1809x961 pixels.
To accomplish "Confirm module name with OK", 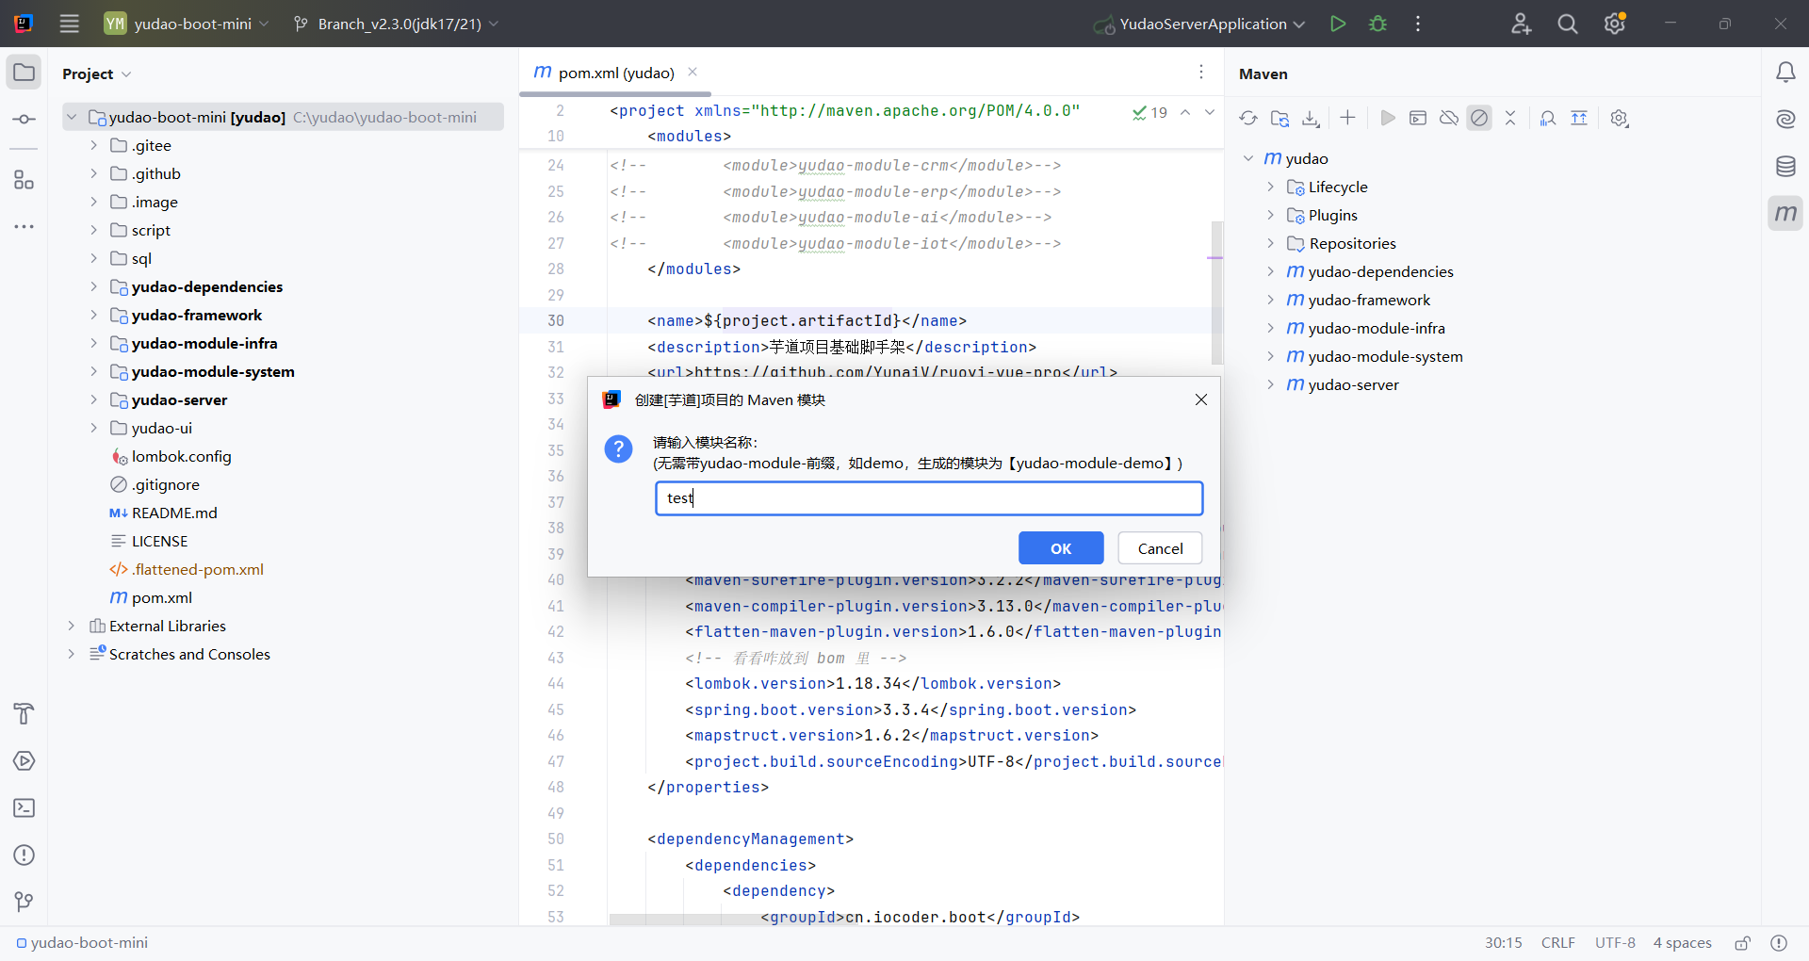I will [x=1061, y=548].
